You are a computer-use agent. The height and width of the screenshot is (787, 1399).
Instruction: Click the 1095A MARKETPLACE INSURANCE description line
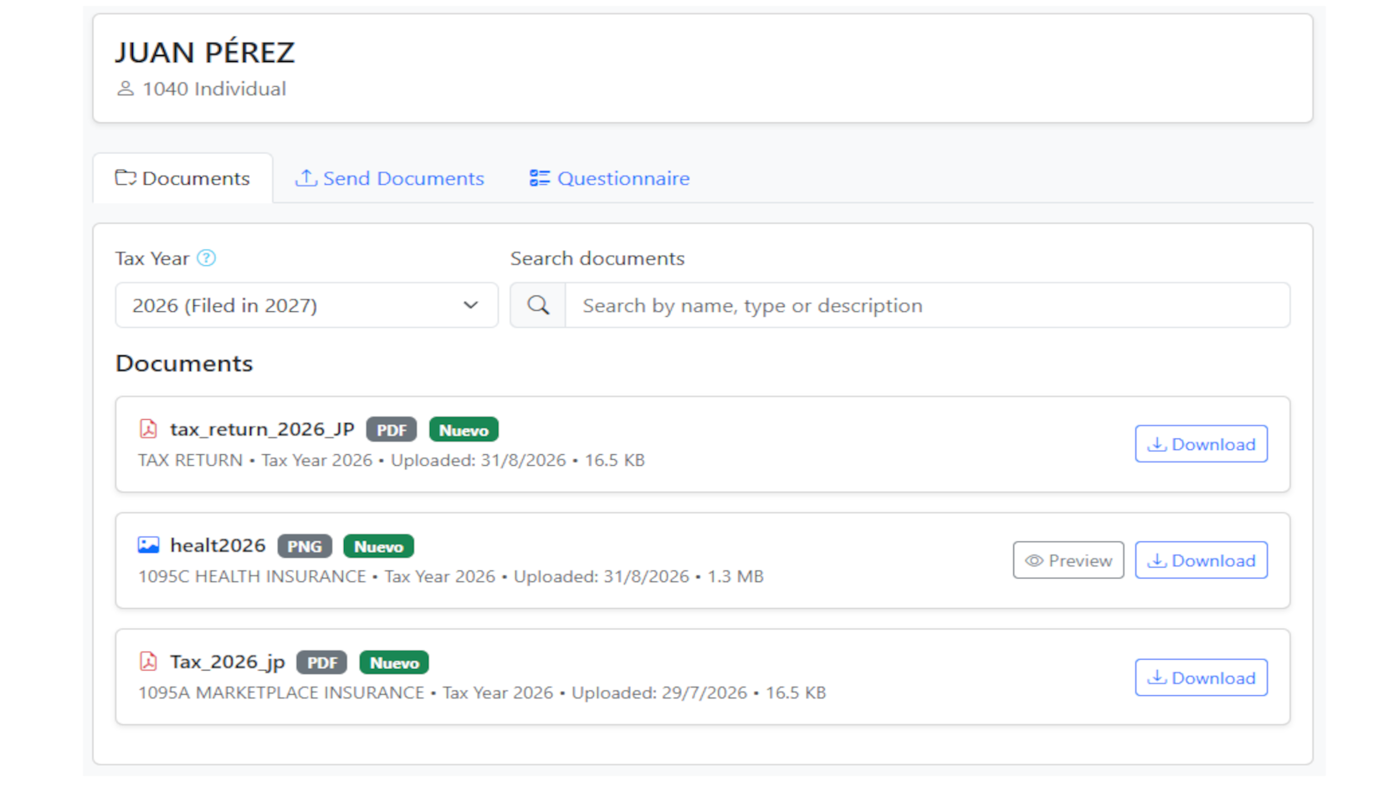pos(482,692)
